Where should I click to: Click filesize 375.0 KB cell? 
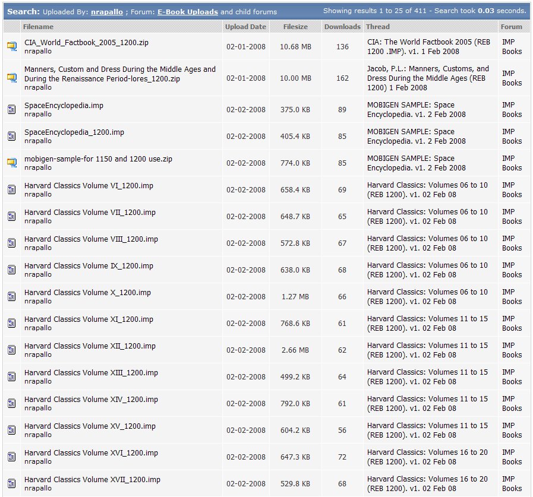295,110
